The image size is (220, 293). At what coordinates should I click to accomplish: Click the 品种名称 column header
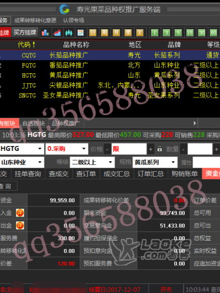[x=76, y=45]
